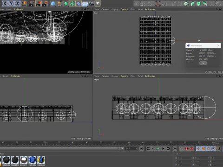
Task: Open Options menu in Top viewport
Action: coord(125,9)
